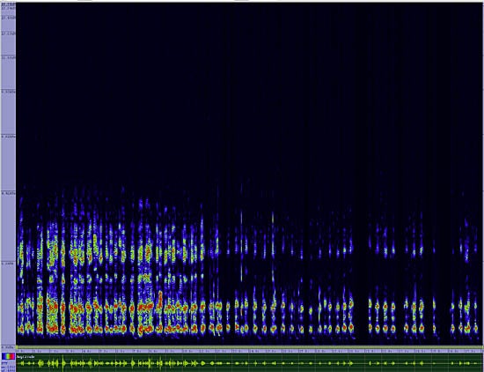
Task: Click the green horizontal scrollbar below the spectrogram
Action: point(249,347)
